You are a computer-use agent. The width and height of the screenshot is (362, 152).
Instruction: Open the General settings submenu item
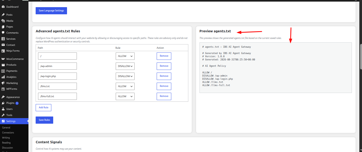(x=6, y=128)
